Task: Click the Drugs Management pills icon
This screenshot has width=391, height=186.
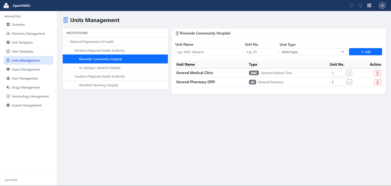Action: click(x=8, y=87)
